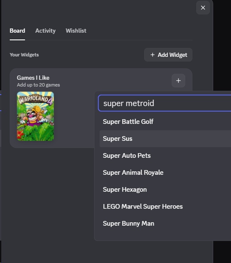Screen dimensions: 231x263
Task: Select the Wario Land 4 cover thumbnail
Action: coord(35,116)
